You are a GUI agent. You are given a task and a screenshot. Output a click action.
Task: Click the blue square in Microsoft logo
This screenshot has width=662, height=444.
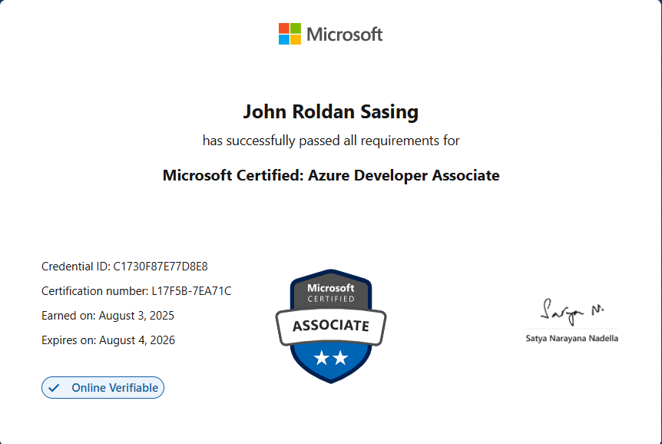pos(283,39)
